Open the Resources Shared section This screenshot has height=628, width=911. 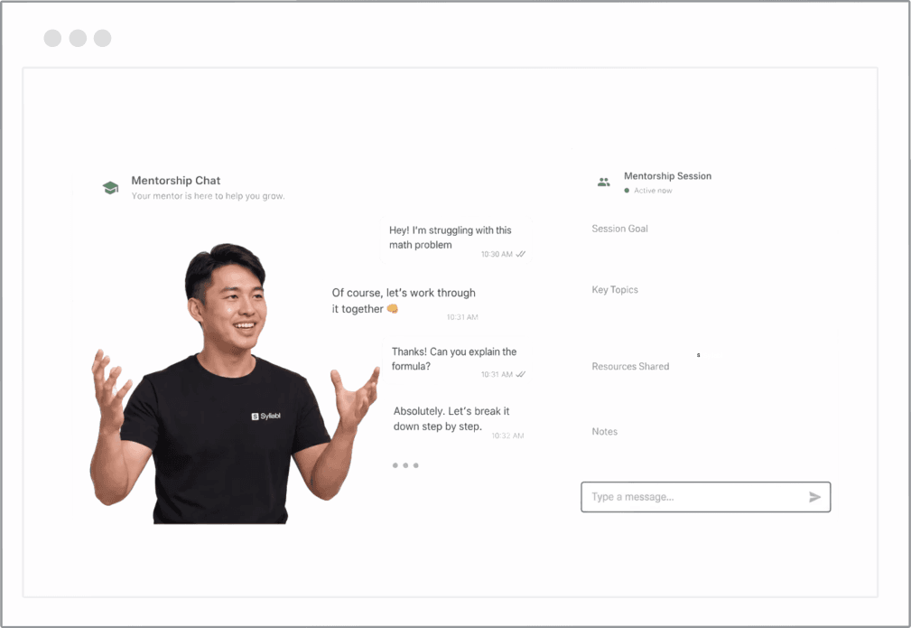tap(630, 366)
